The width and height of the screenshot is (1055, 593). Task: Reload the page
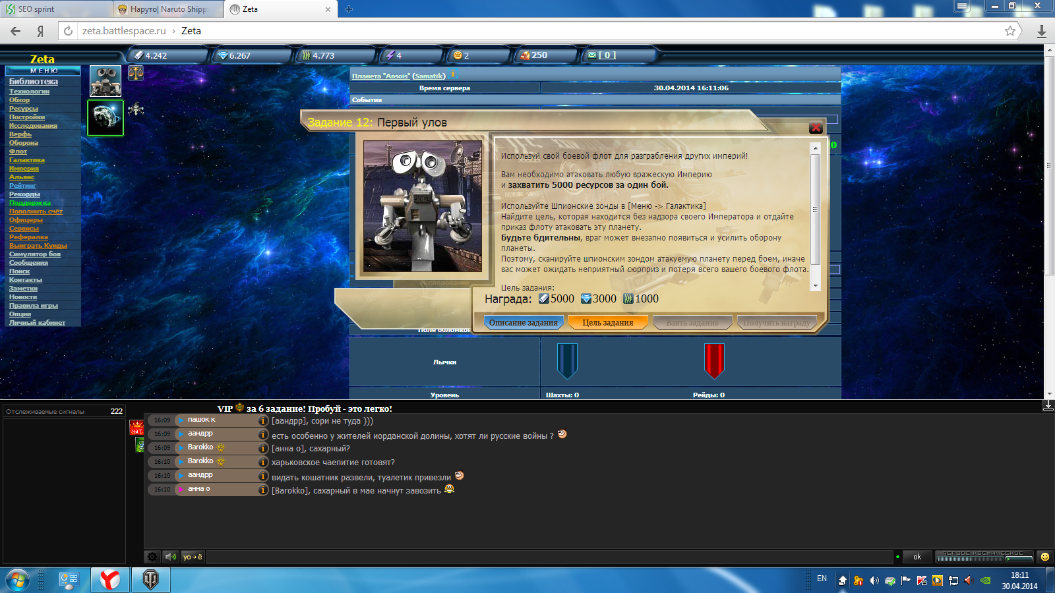[68, 31]
